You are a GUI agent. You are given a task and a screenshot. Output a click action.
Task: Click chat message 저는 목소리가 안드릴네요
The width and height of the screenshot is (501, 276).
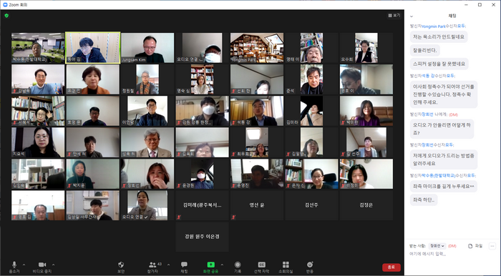pos(439,36)
